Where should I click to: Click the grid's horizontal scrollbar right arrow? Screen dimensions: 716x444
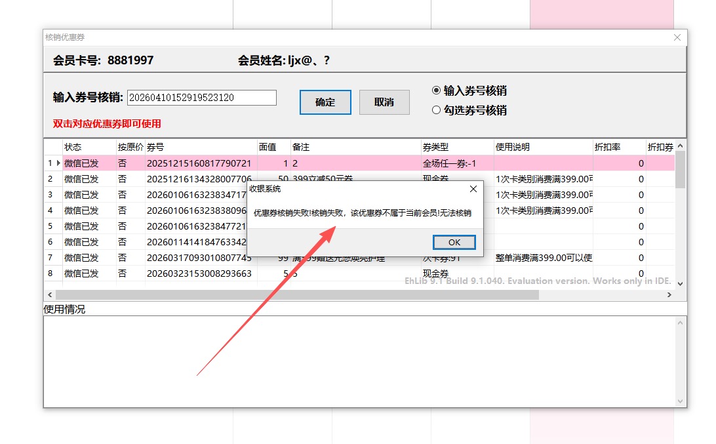tap(669, 295)
